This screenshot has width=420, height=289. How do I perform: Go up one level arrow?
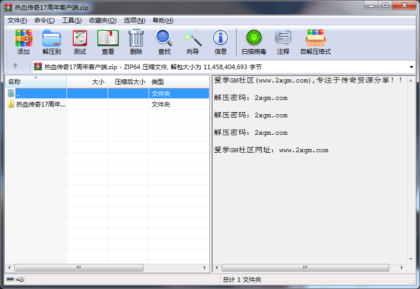15,66
